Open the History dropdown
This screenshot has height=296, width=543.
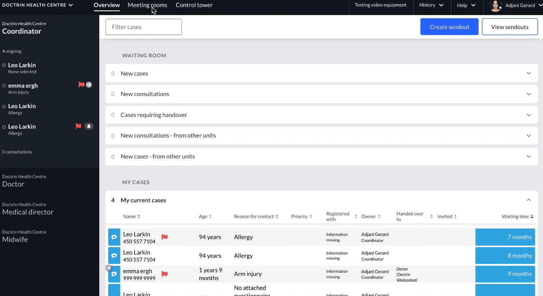(431, 5)
